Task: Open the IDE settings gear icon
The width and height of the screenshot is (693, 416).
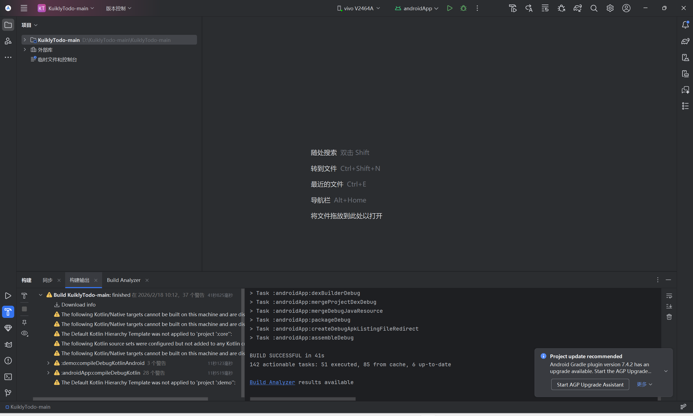Action: [x=610, y=8]
